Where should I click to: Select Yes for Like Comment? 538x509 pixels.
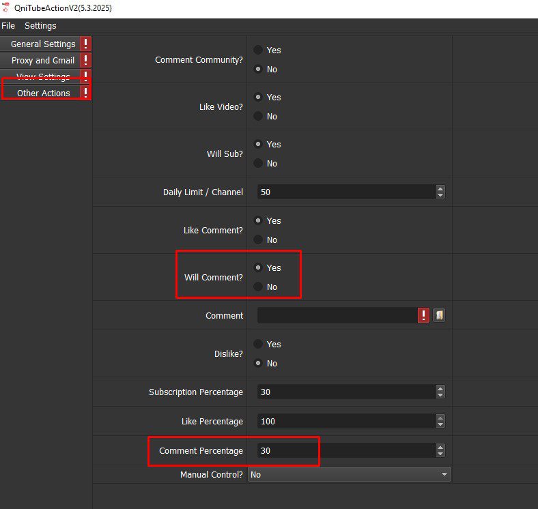point(267,220)
